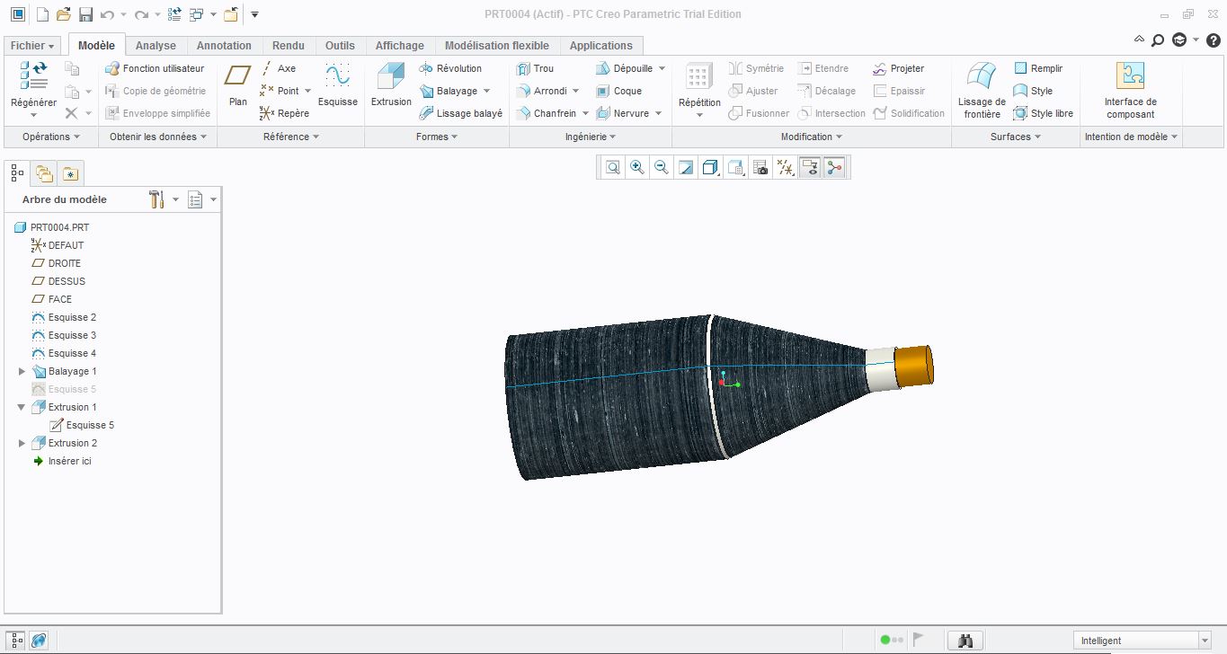
Task: Open the Creo help question mark
Action: point(1213,40)
